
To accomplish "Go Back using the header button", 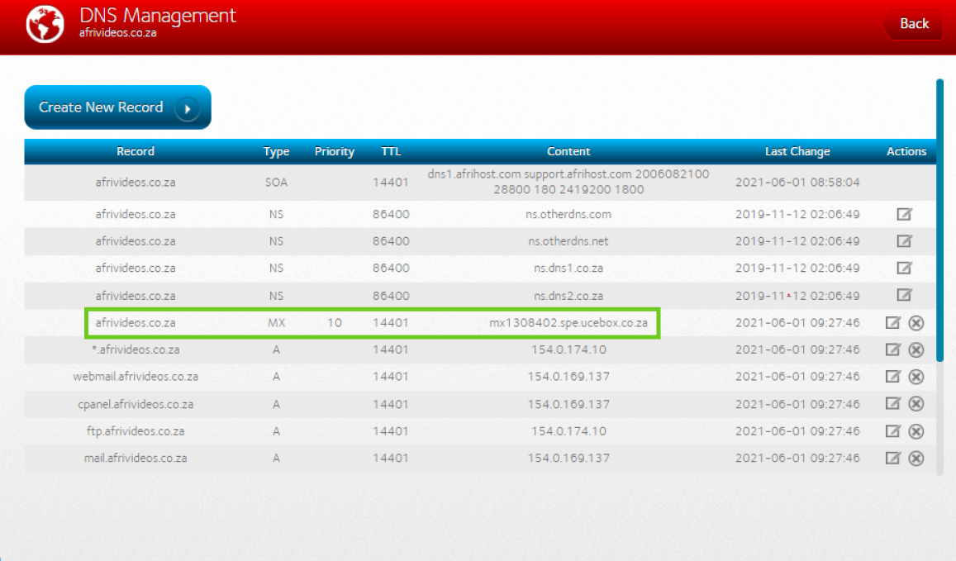I will tap(913, 24).
